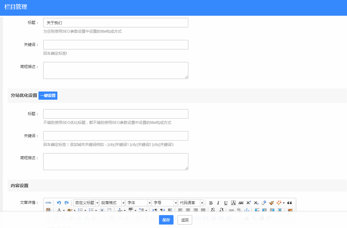347x228 pixels.
Task: Click the 返回 back button
Action: pos(185,220)
